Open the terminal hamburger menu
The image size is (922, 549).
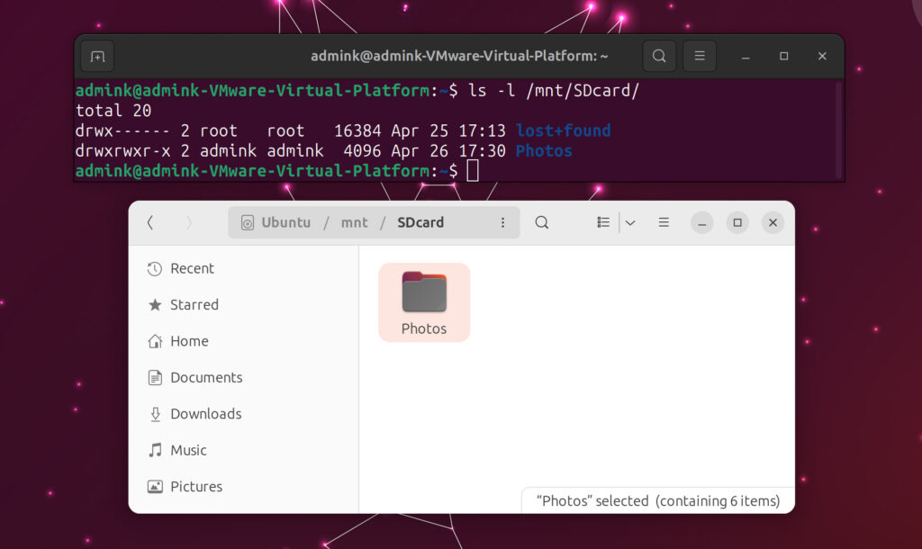pos(699,55)
